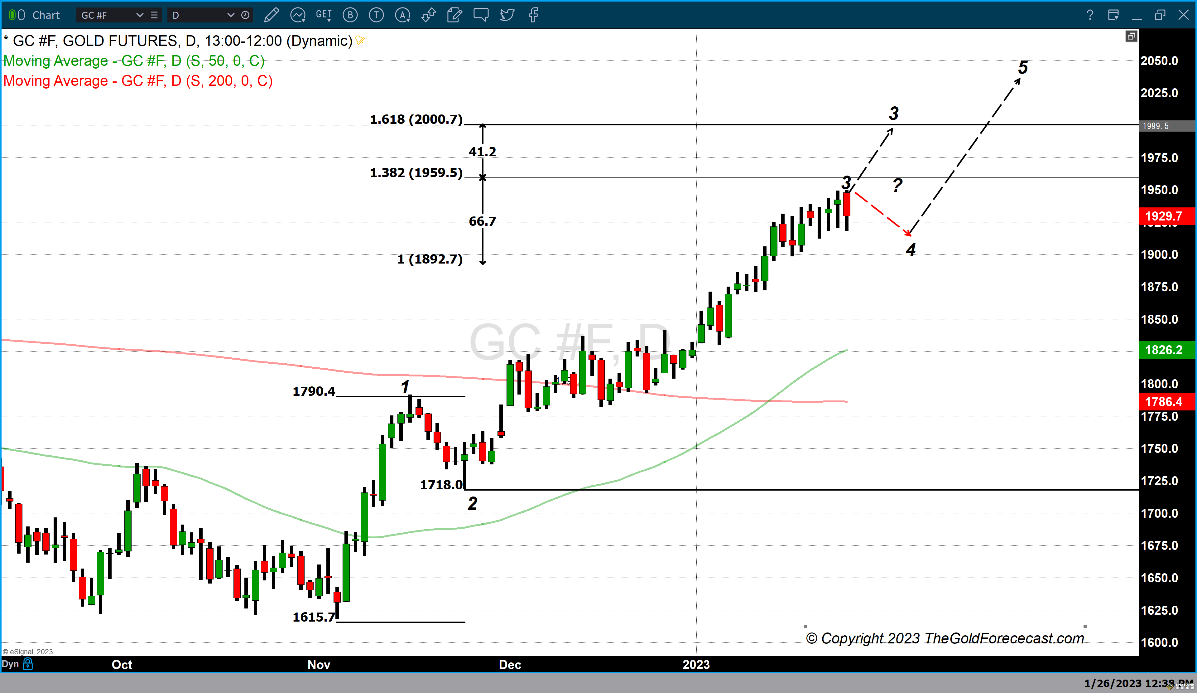Click the circled B toolbar icon
Image resolution: width=1197 pixels, height=693 pixels.
click(350, 15)
